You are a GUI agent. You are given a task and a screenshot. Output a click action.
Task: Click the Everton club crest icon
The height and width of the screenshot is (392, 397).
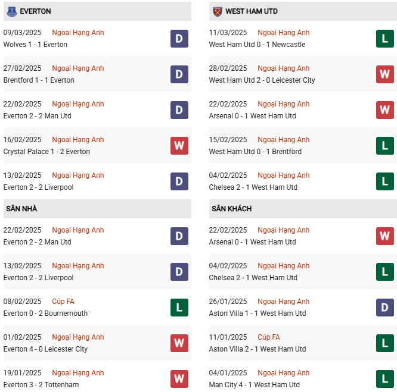coord(12,11)
